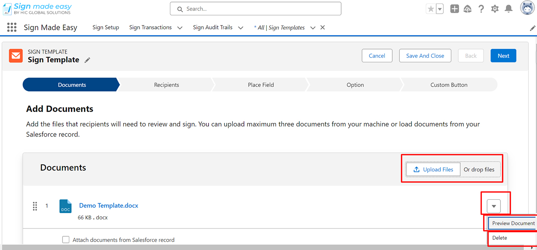Screen dimensions: 537x250
Task: Click the DOC file type icon
Action: coord(65,206)
